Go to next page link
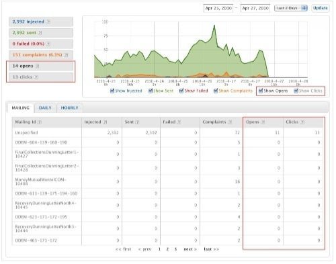The width and height of the screenshot is (336, 264). 190,249
